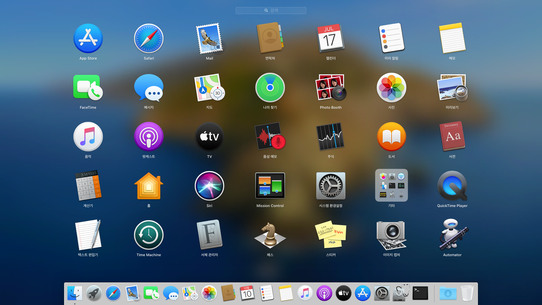
Task: Click the Finder icon in Dock
Action: click(x=75, y=293)
